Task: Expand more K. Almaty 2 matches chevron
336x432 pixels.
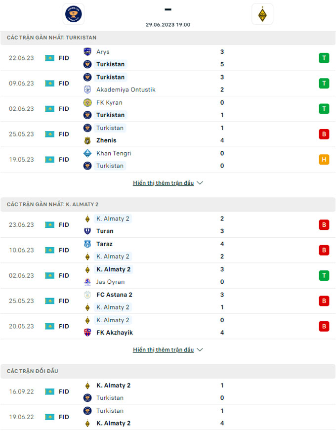Action: pos(200,350)
